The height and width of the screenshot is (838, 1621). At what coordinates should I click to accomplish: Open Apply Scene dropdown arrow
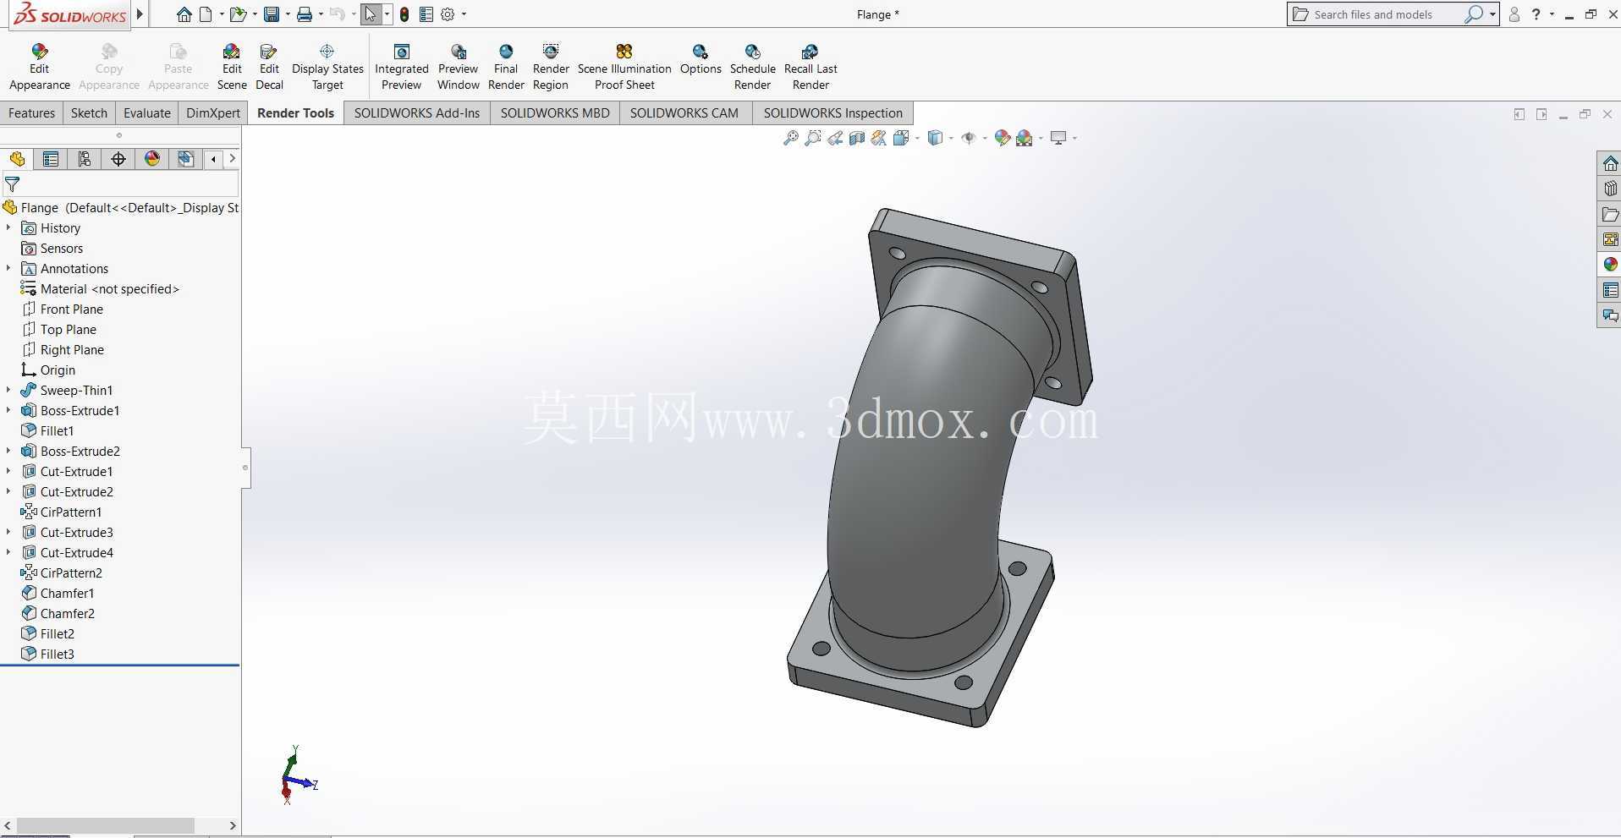pyautogui.click(x=1041, y=138)
